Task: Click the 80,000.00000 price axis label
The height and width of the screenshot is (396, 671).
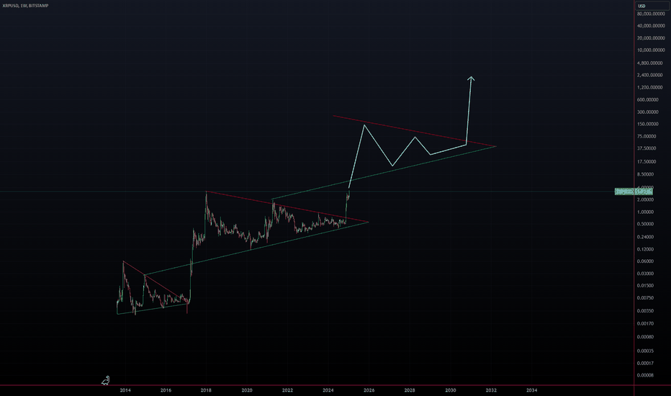Action: pyautogui.click(x=651, y=14)
